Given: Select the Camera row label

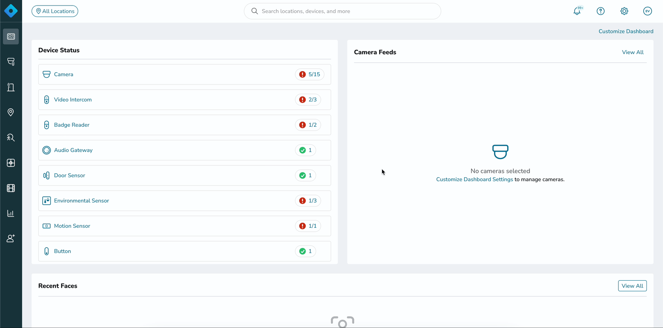Looking at the screenshot, I should click(x=64, y=74).
